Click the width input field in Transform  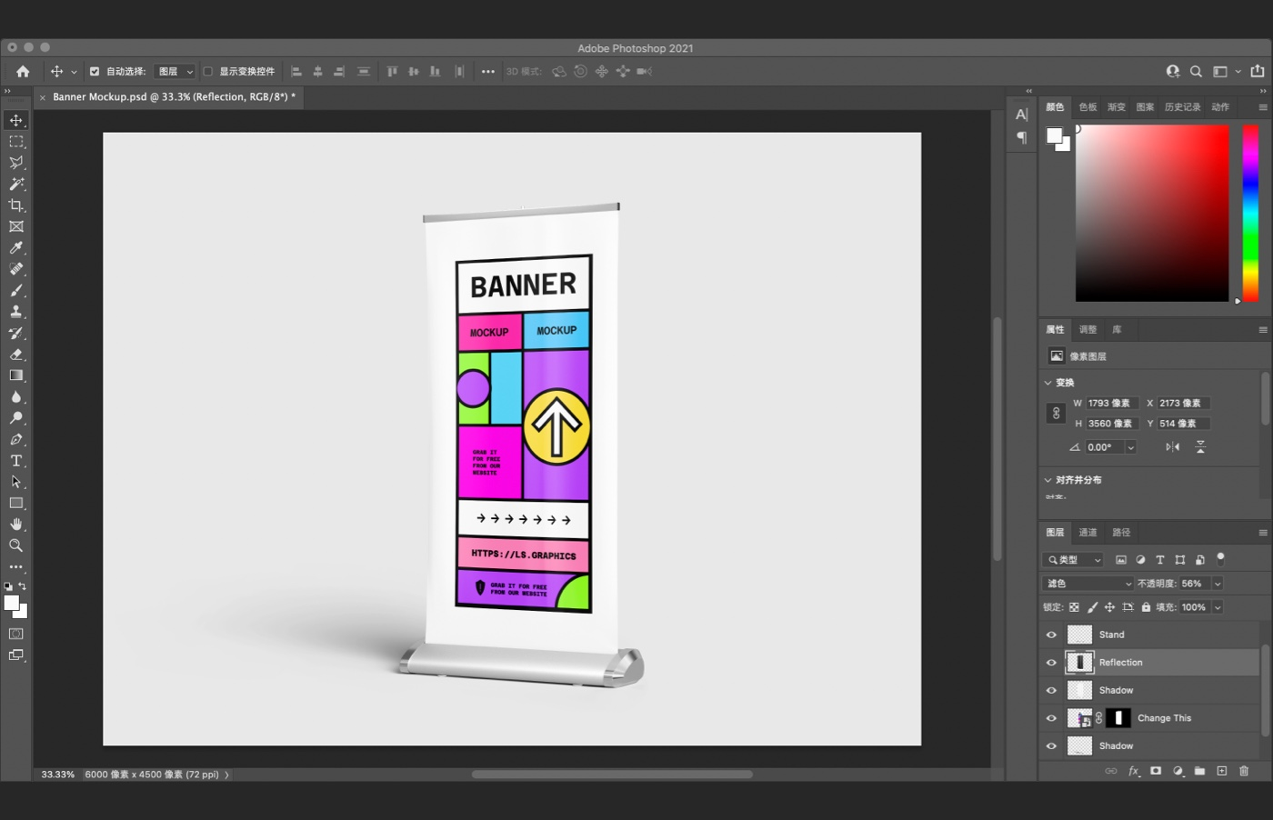pyautogui.click(x=1111, y=403)
